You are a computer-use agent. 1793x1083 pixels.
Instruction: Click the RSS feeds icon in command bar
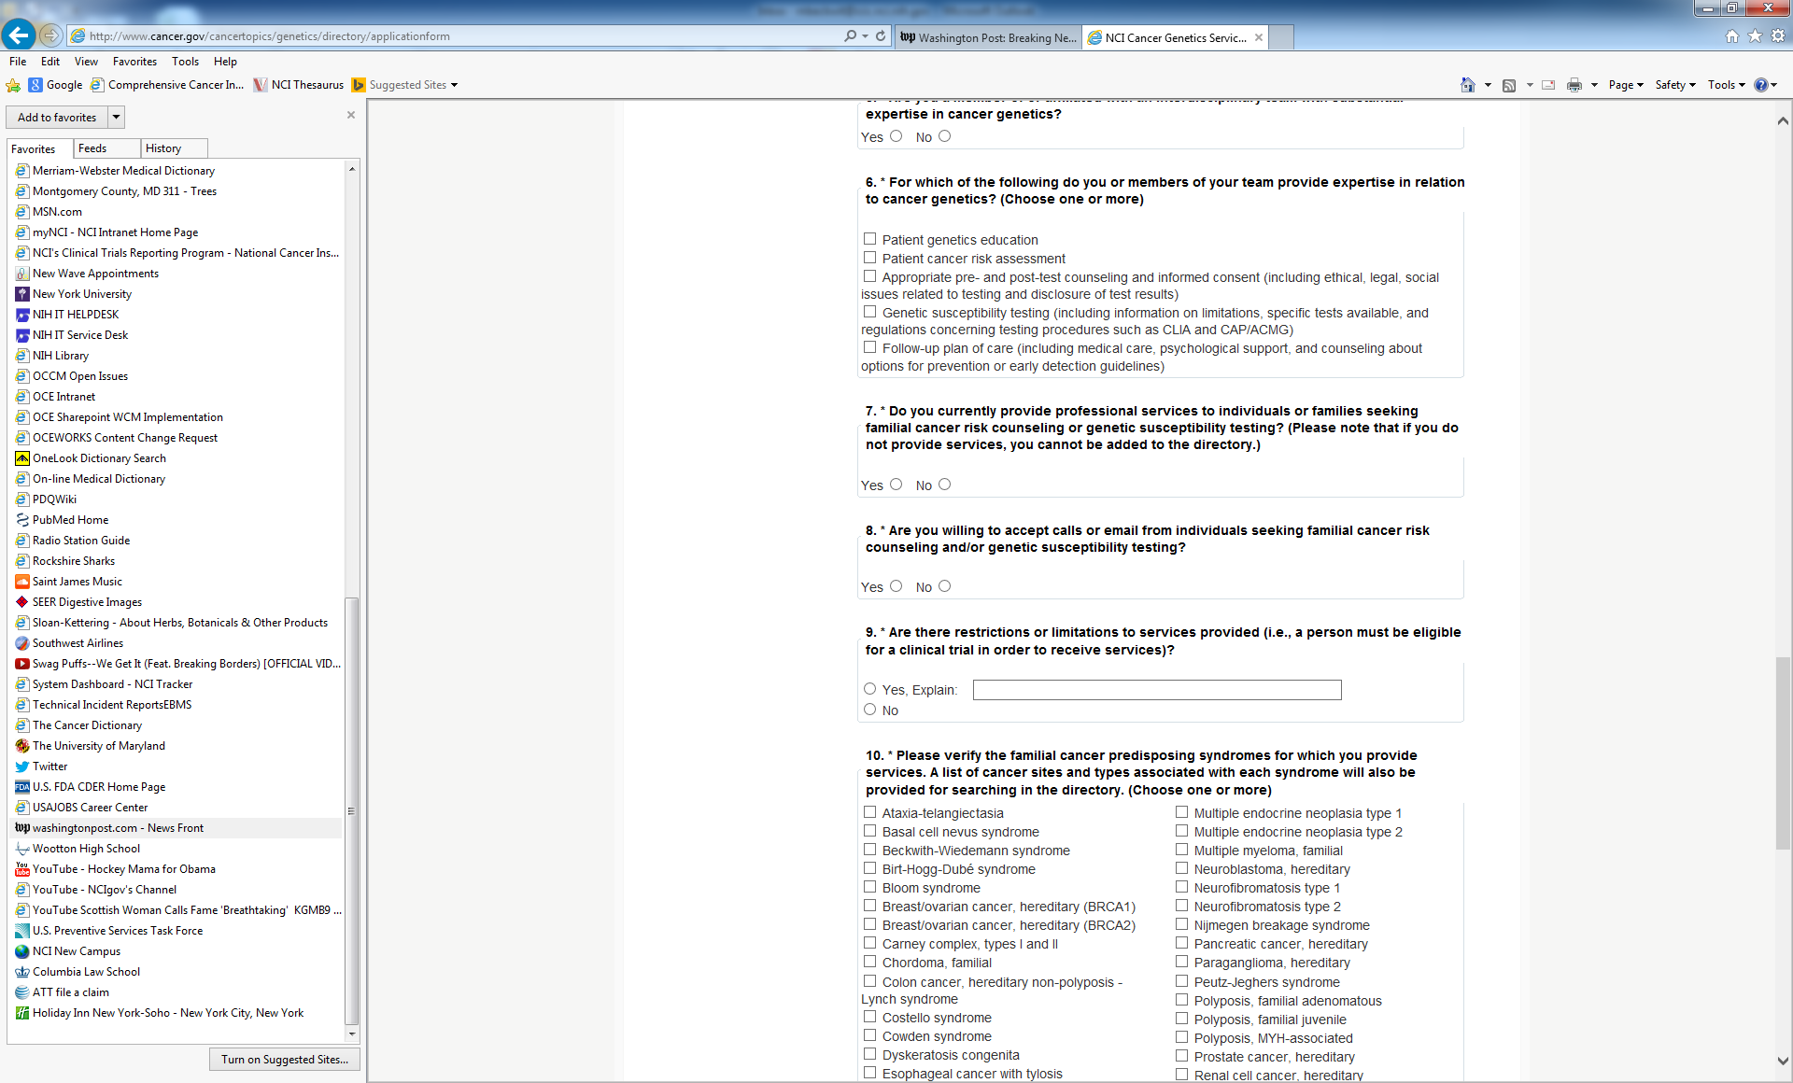(x=1509, y=85)
